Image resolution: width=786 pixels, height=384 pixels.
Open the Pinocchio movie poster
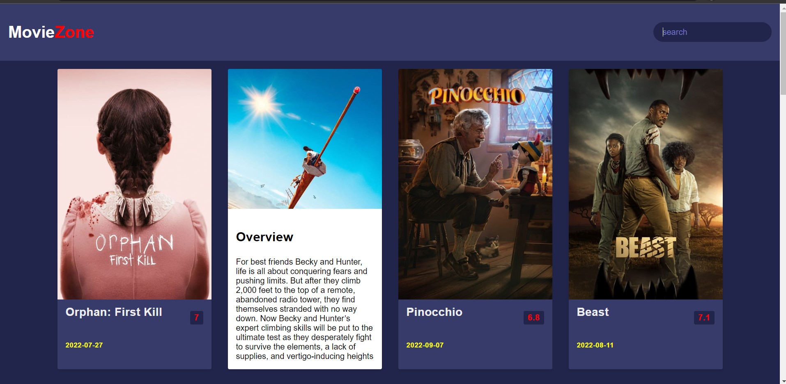pyautogui.click(x=475, y=184)
